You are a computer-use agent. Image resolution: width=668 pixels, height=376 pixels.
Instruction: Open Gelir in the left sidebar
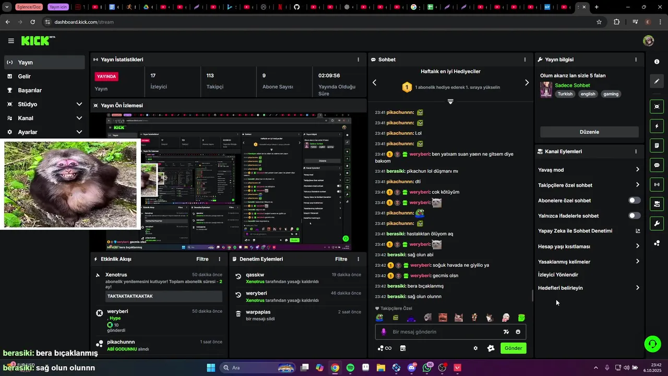coord(44,76)
